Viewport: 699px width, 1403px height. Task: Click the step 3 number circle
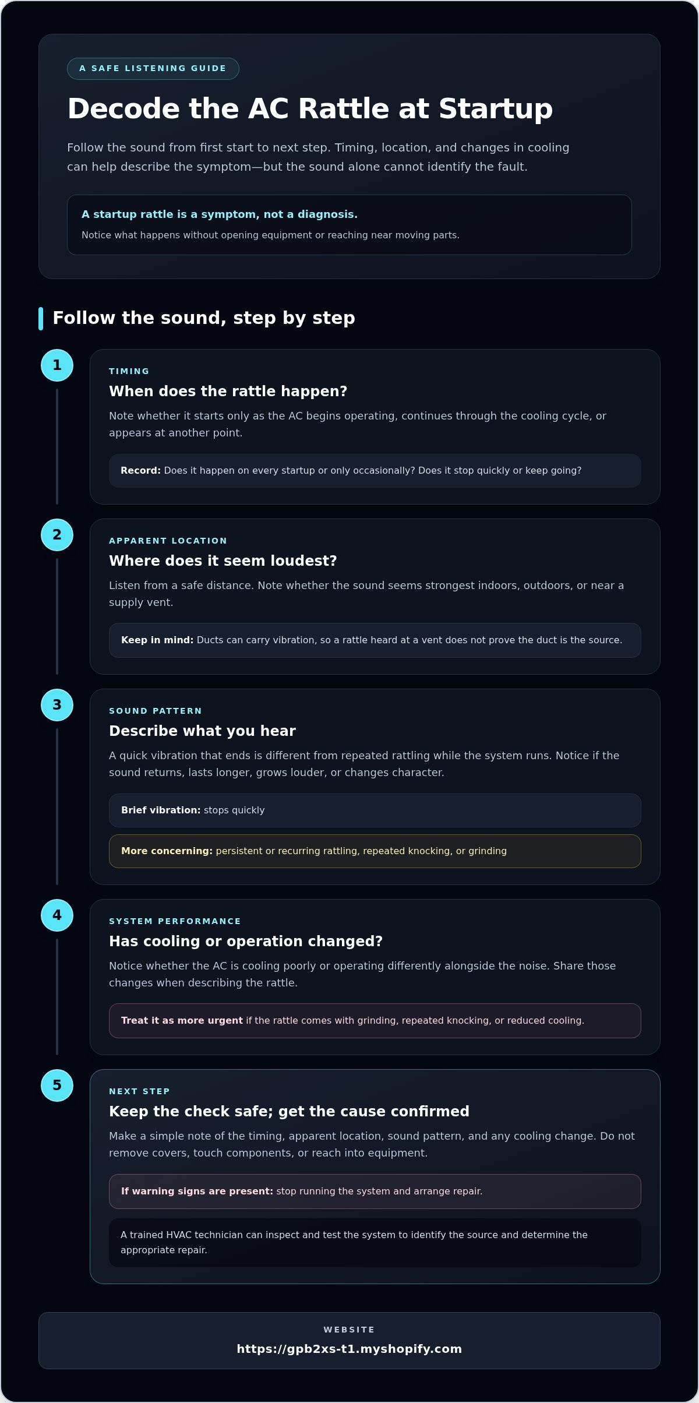pos(57,705)
